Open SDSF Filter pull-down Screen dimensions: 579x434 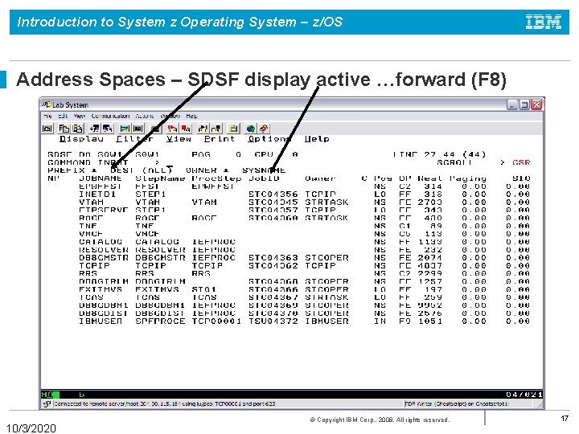point(134,139)
